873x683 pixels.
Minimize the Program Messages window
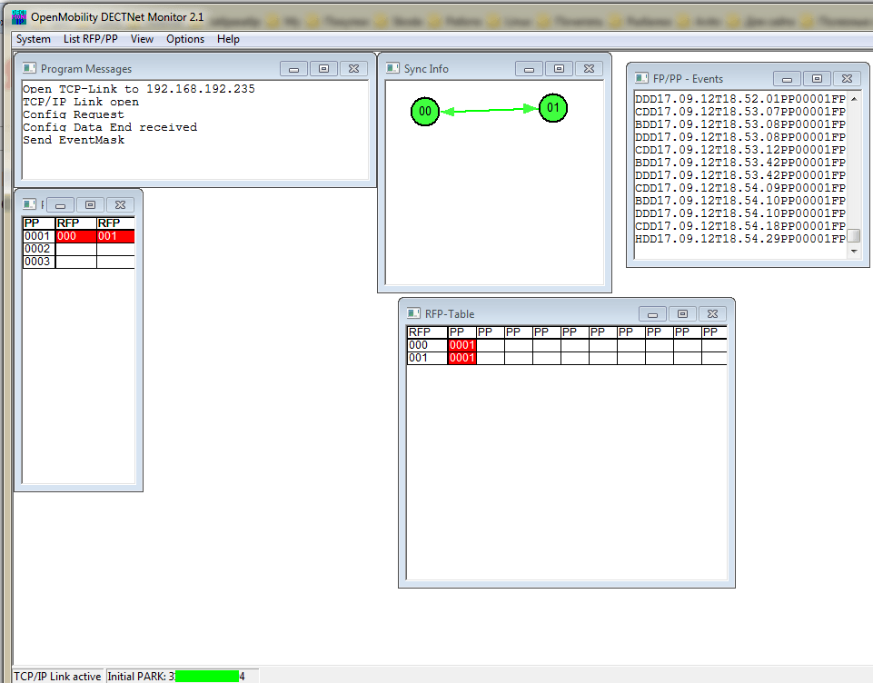[294, 69]
